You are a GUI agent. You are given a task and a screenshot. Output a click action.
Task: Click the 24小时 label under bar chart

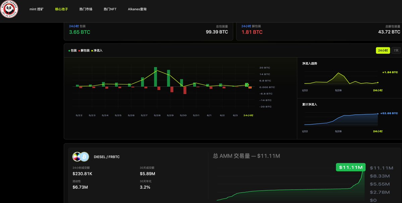pos(248,116)
